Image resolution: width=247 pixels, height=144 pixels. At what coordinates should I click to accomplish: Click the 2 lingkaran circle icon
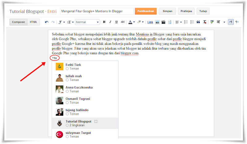coord(67,125)
